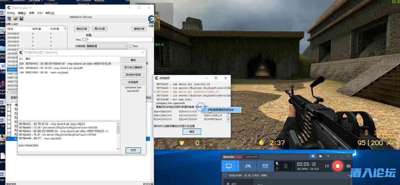
Task: Take a screenshot with Bandicam camera icon
Action: click(x=348, y=166)
